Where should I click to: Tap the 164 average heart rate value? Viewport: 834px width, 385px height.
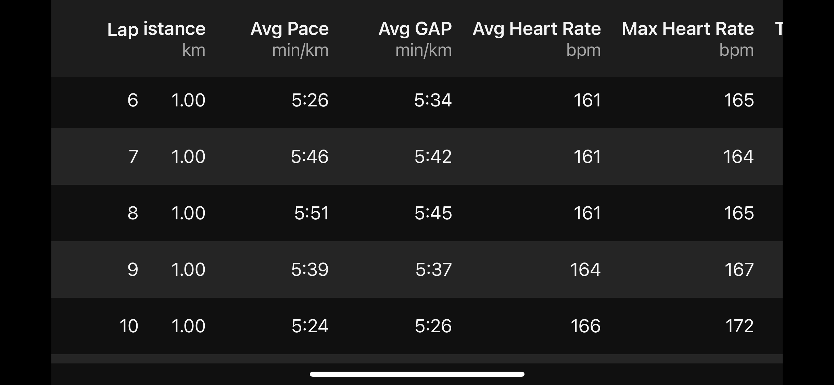pyautogui.click(x=585, y=270)
